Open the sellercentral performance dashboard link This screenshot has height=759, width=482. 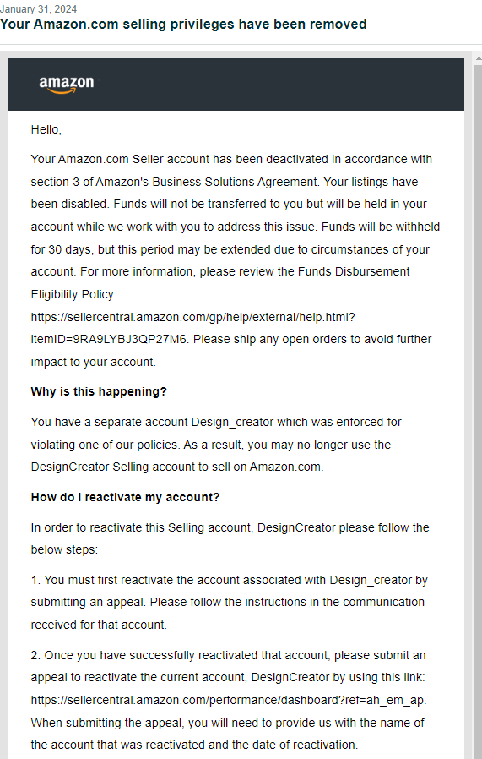228,700
